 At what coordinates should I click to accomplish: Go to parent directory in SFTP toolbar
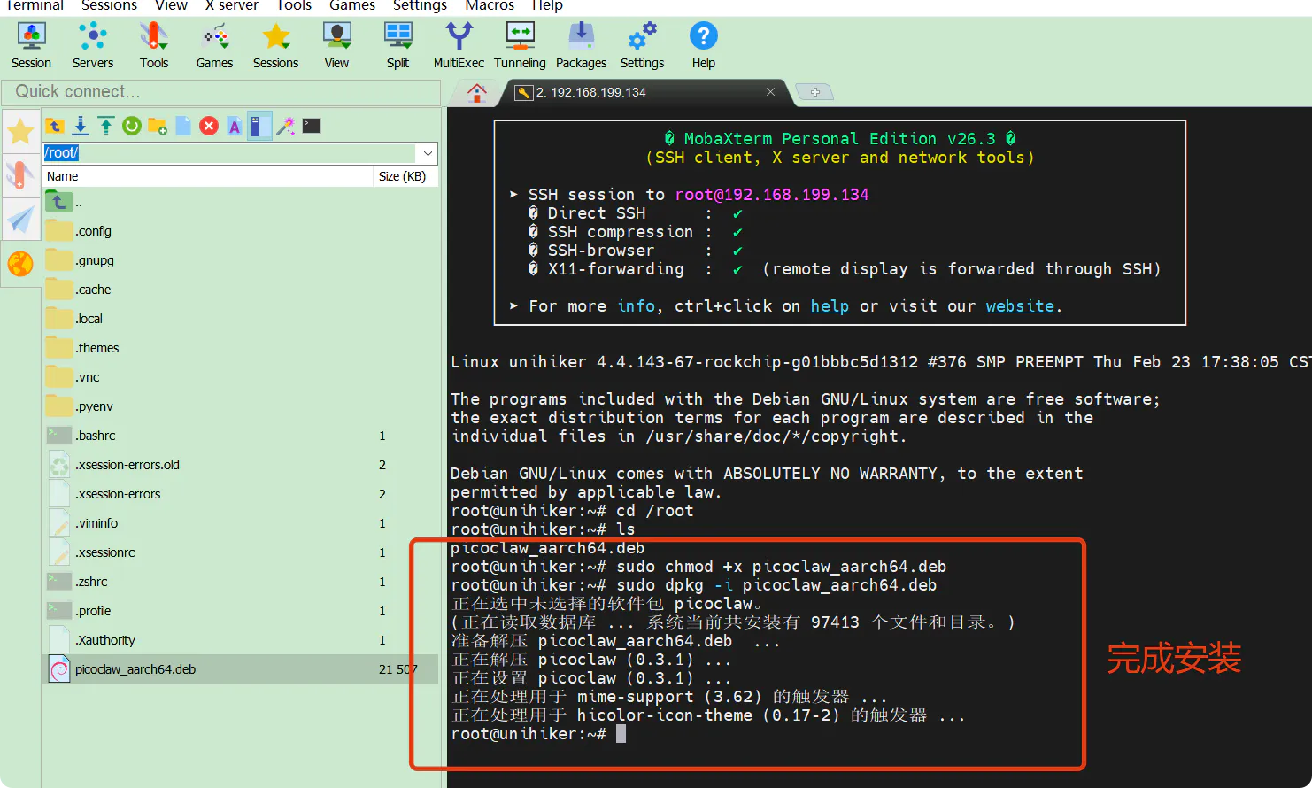(55, 126)
